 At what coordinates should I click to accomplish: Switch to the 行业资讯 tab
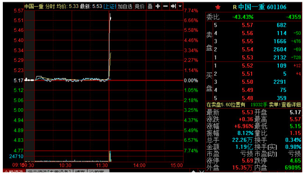(50, 171)
